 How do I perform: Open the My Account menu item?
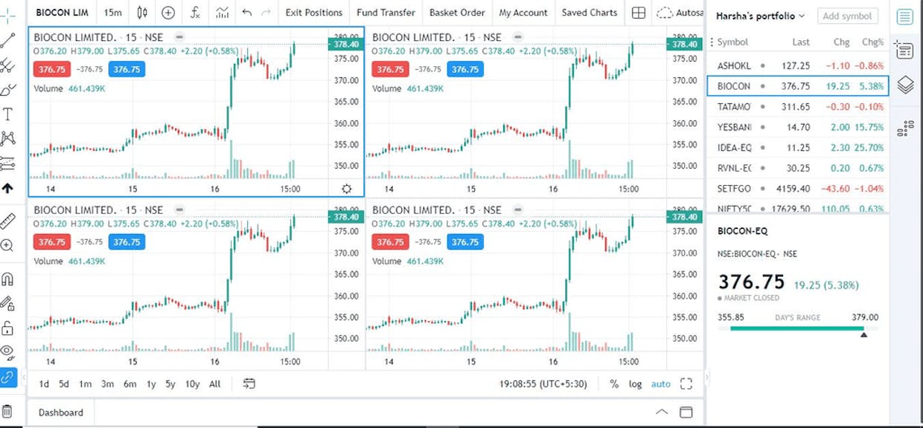[x=523, y=13]
